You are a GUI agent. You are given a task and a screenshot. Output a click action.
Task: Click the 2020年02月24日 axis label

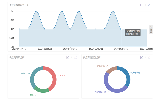pyautogui.click(x=96, y=49)
